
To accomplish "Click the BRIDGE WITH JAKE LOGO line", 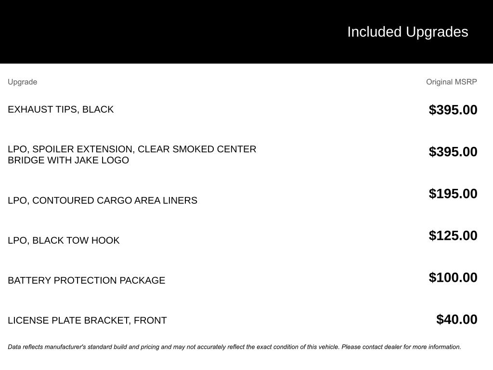I will tap(68, 160).
